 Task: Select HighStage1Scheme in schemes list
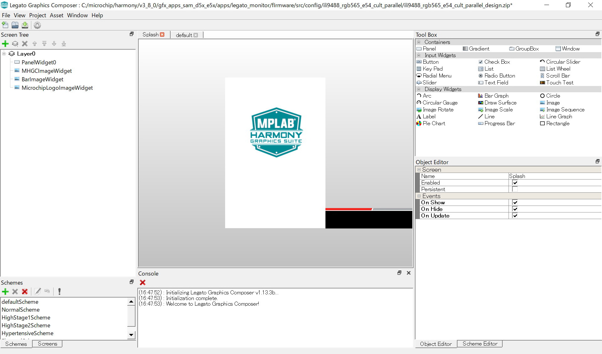26,318
